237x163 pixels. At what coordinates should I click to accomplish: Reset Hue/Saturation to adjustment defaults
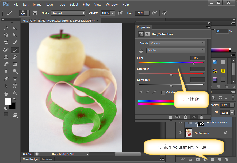tap(185, 117)
